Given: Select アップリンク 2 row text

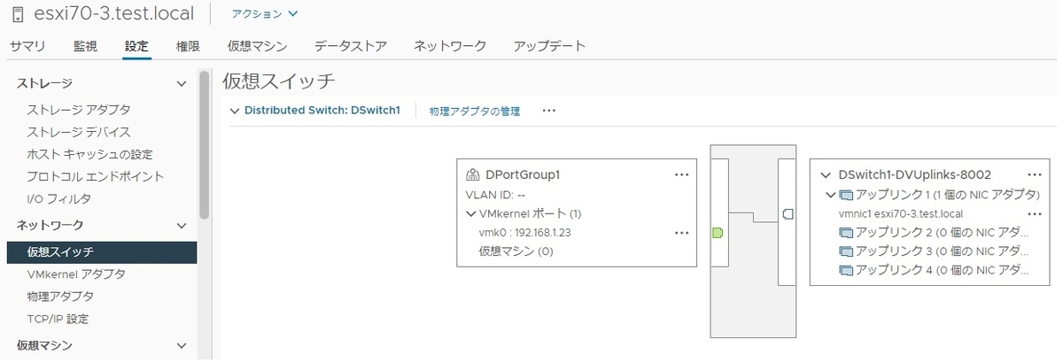Looking at the screenshot, I should (x=943, y=233).
